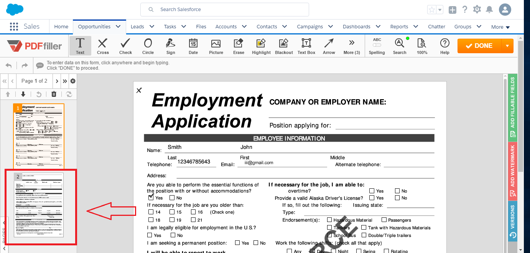Open Salesforce setup gear
Screen dimensions: 530x253
tap(477, 10)
